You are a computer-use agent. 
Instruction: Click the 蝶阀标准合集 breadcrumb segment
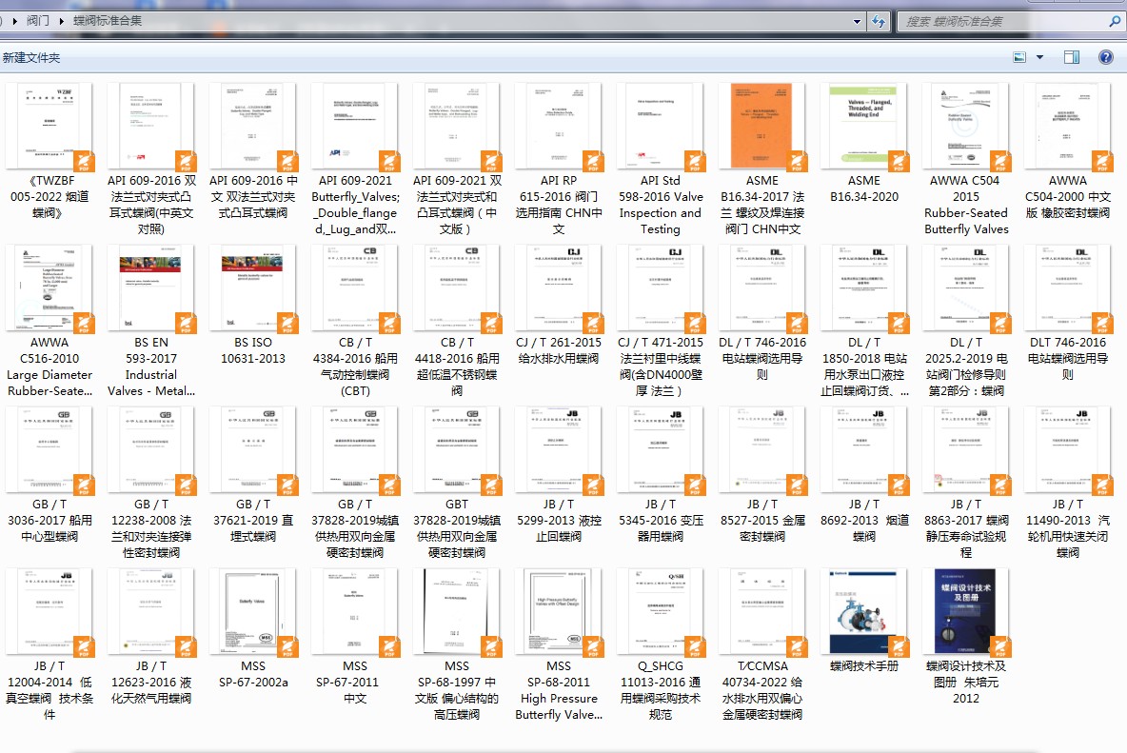tap(108, 21)
